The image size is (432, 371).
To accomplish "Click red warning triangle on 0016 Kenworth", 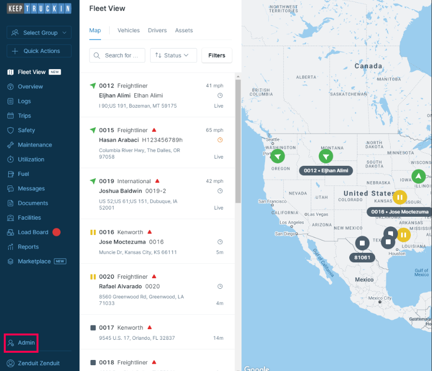I will tap(150, 232).
